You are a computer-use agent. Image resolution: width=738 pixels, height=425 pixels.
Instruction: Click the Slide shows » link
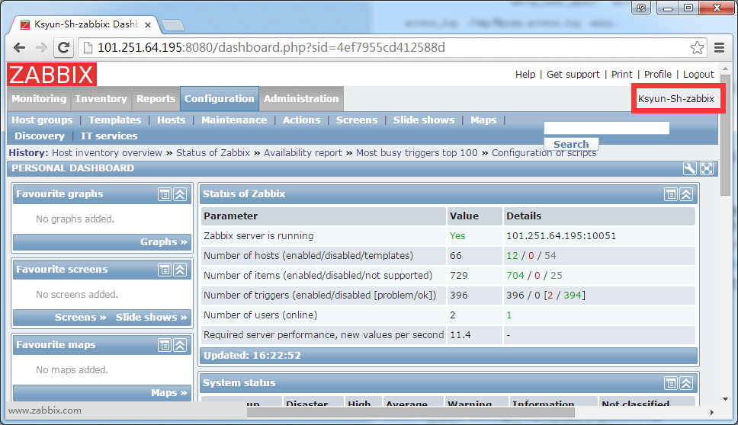152,318
